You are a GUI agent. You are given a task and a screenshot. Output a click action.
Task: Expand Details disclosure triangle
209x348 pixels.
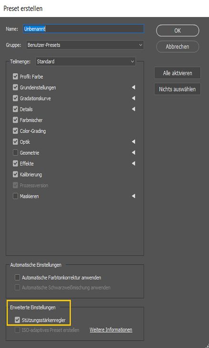pyautogui.click(x=133, y=109)
